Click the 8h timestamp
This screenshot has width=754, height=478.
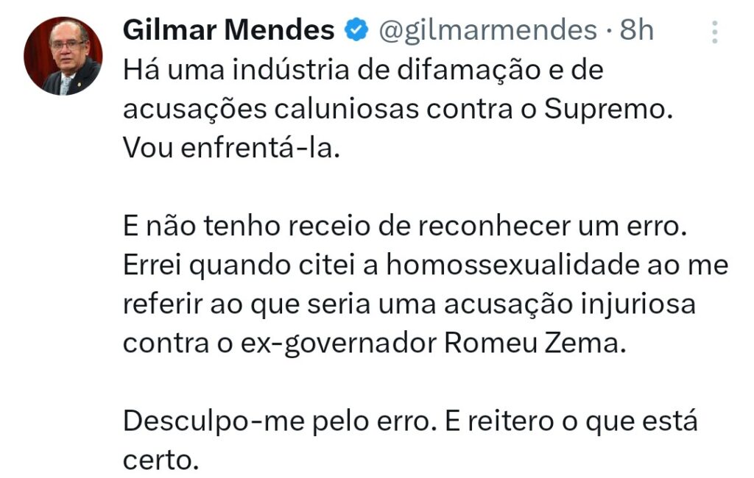point(638,30)
